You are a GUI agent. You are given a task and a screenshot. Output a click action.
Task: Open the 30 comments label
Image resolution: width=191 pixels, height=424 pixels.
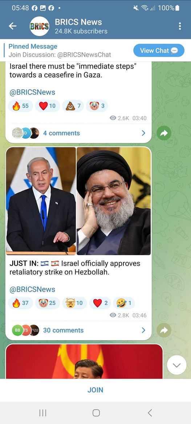point(63,330)
